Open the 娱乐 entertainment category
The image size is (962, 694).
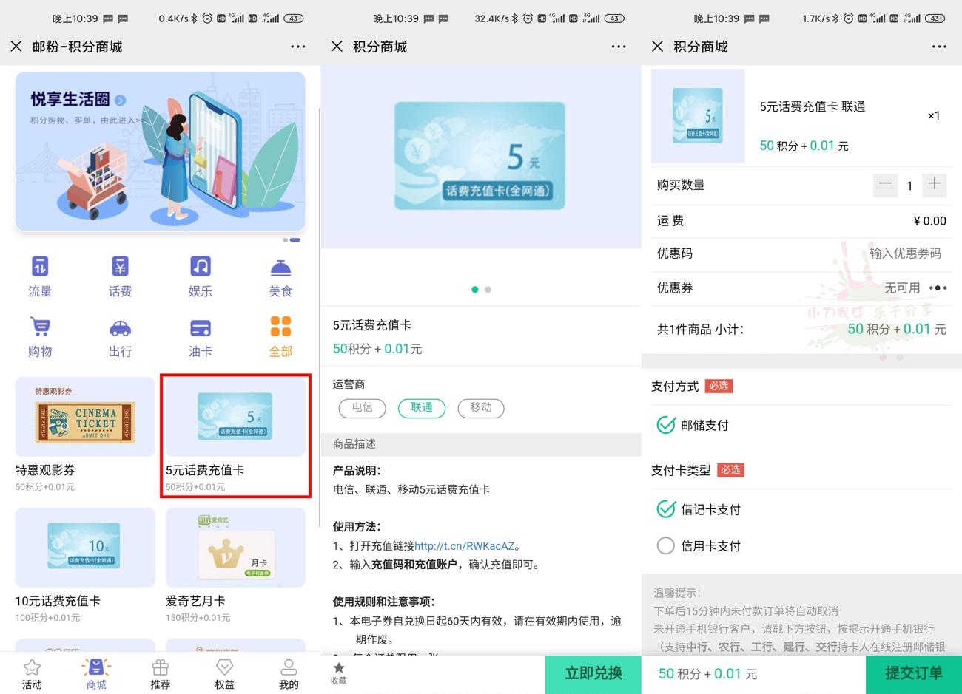pyautogui.click(x=200, y=276)
